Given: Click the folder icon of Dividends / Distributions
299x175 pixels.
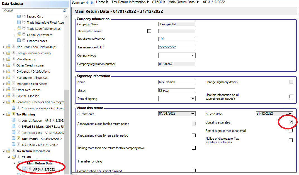Looking at the screenshot, I should point(8,71).
